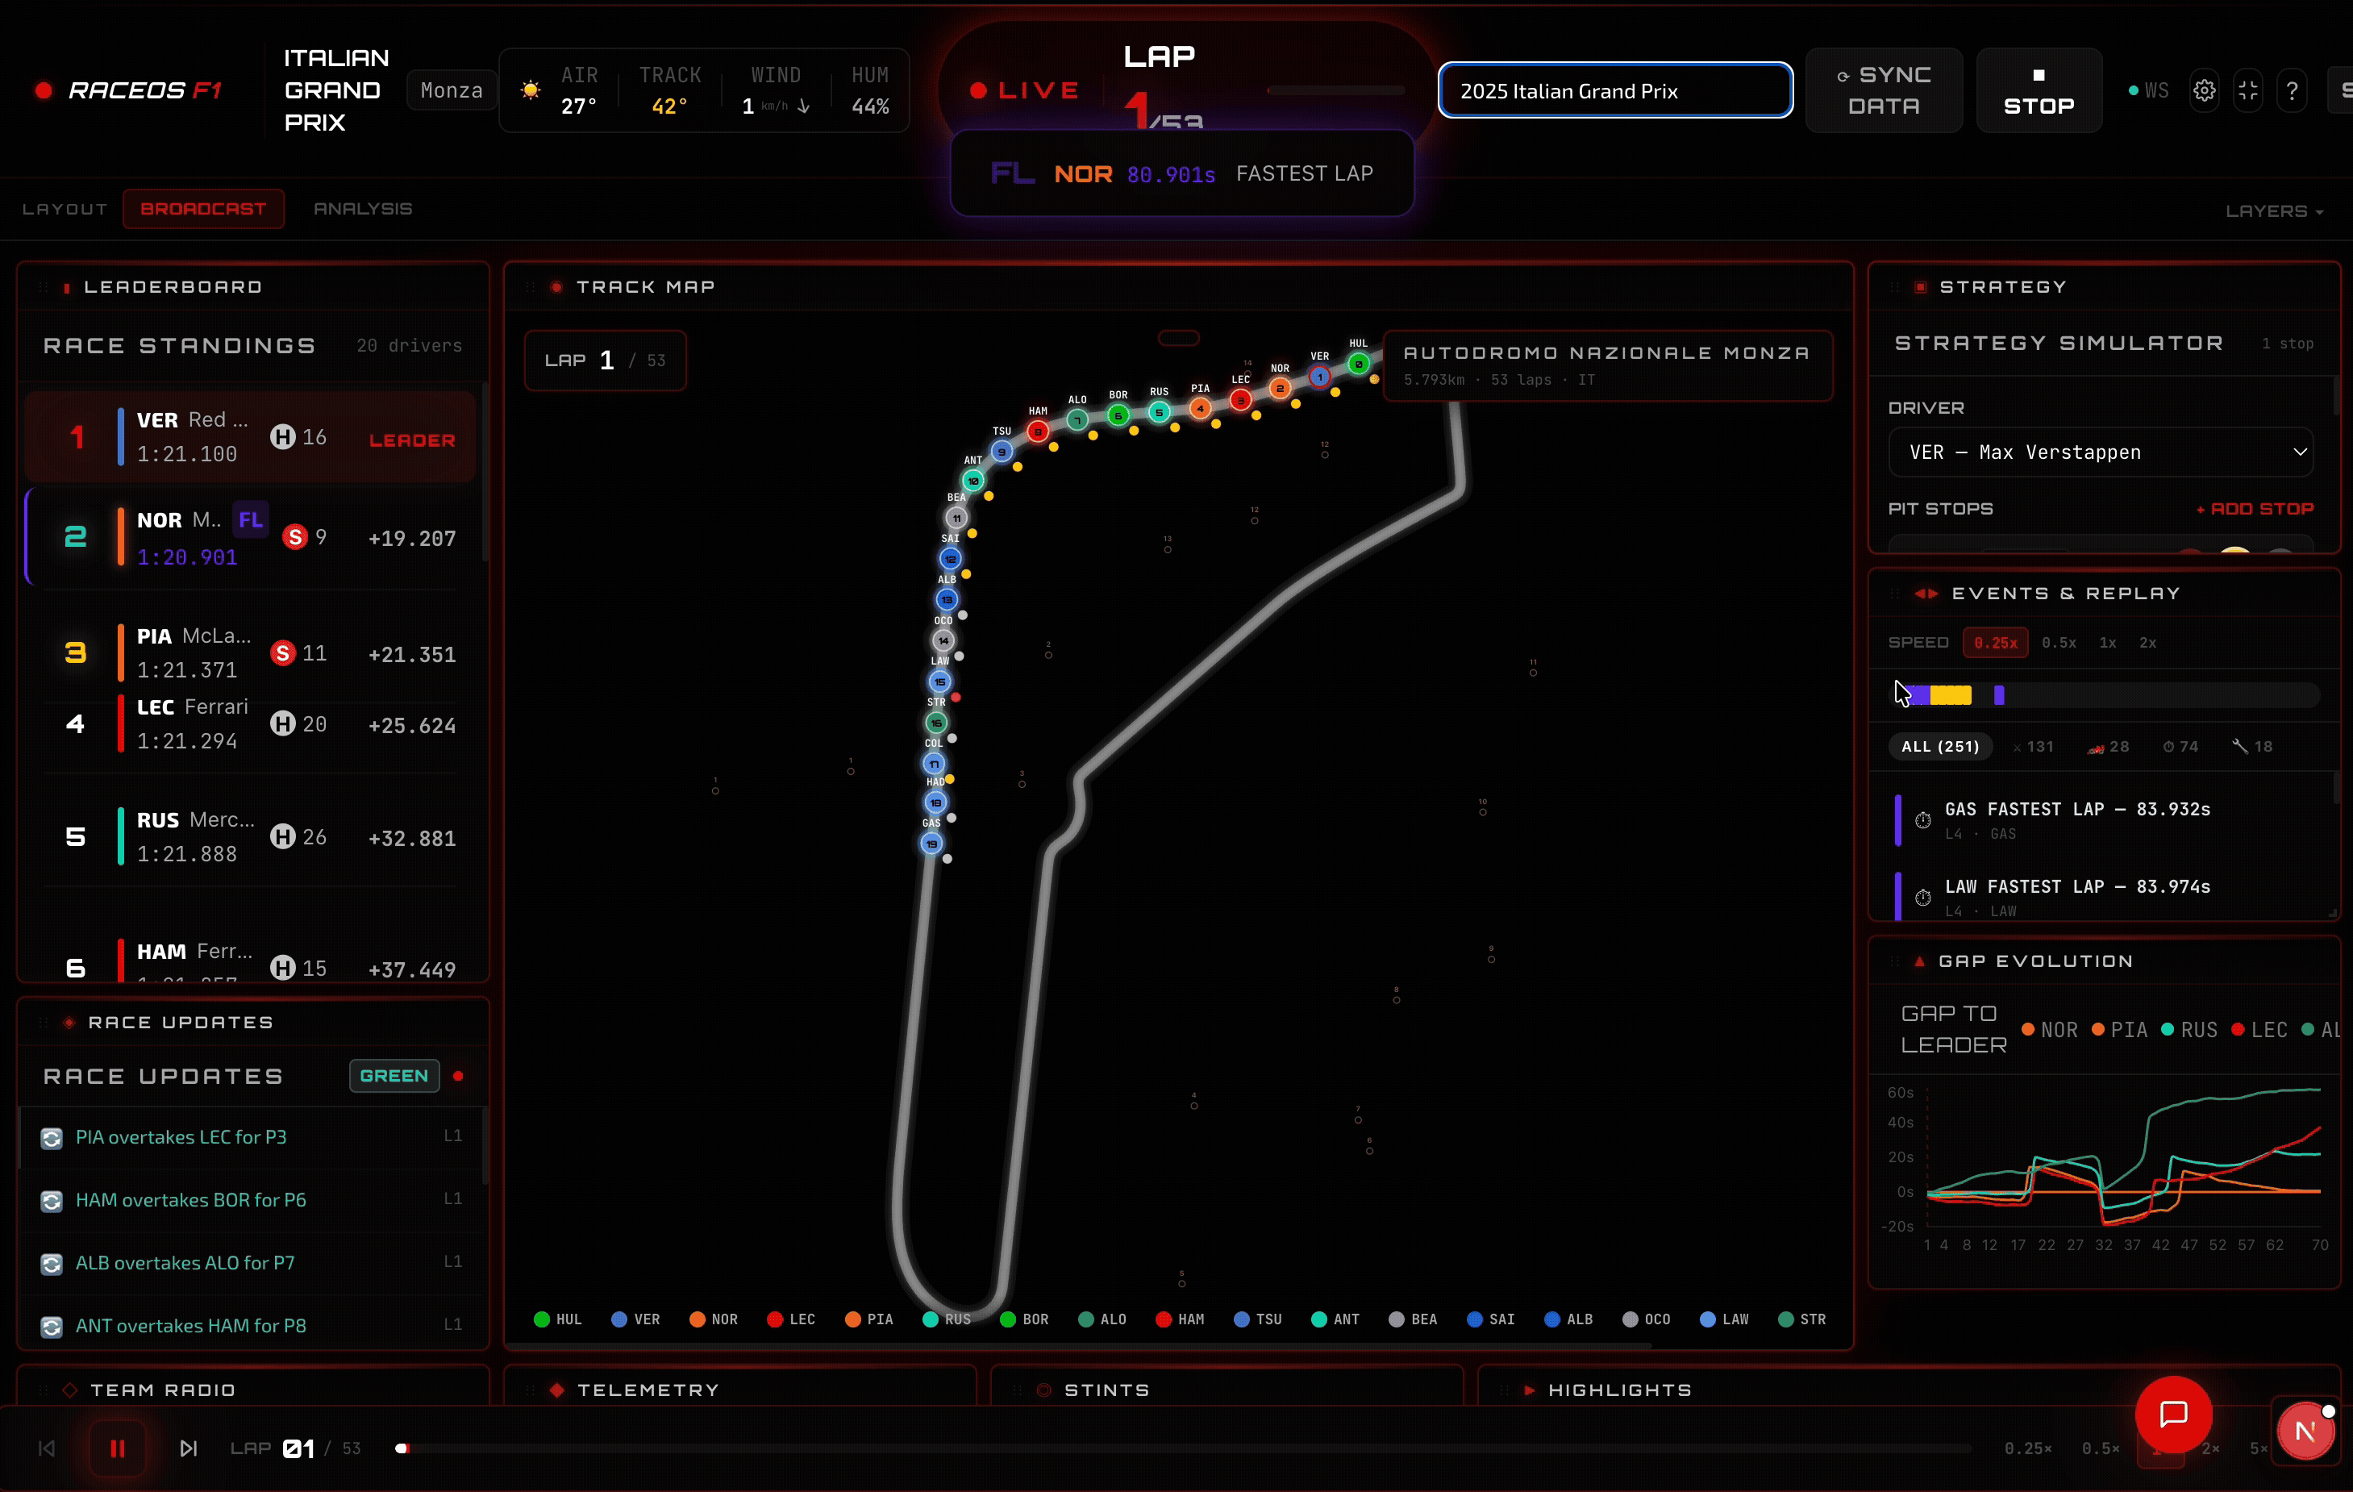Set replay speed to 0.5x in Events panel
The width and height of the screenshot is (2353, 1492).
pyautogui.click(x=2059, y=643)
